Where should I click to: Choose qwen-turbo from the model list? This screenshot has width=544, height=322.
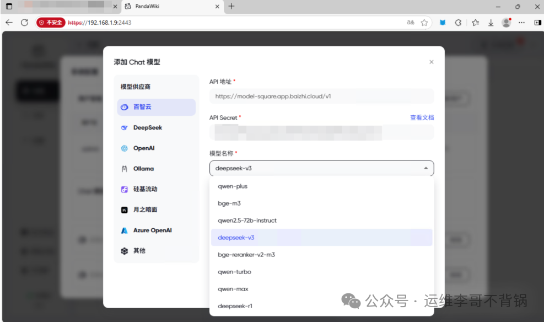[322, 272]
